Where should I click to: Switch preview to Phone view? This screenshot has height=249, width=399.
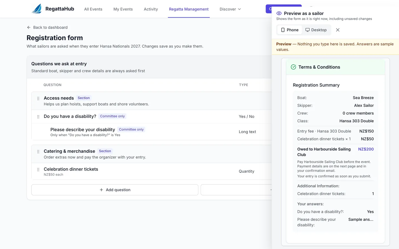tap(290, 30)
